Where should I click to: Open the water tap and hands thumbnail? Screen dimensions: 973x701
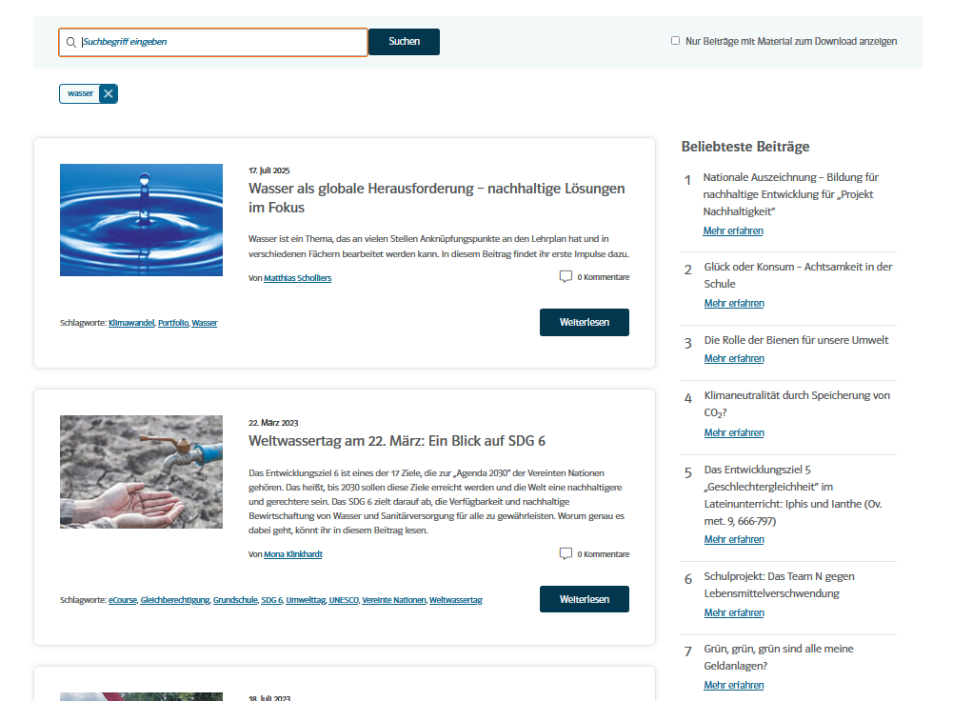click(142, 471)
